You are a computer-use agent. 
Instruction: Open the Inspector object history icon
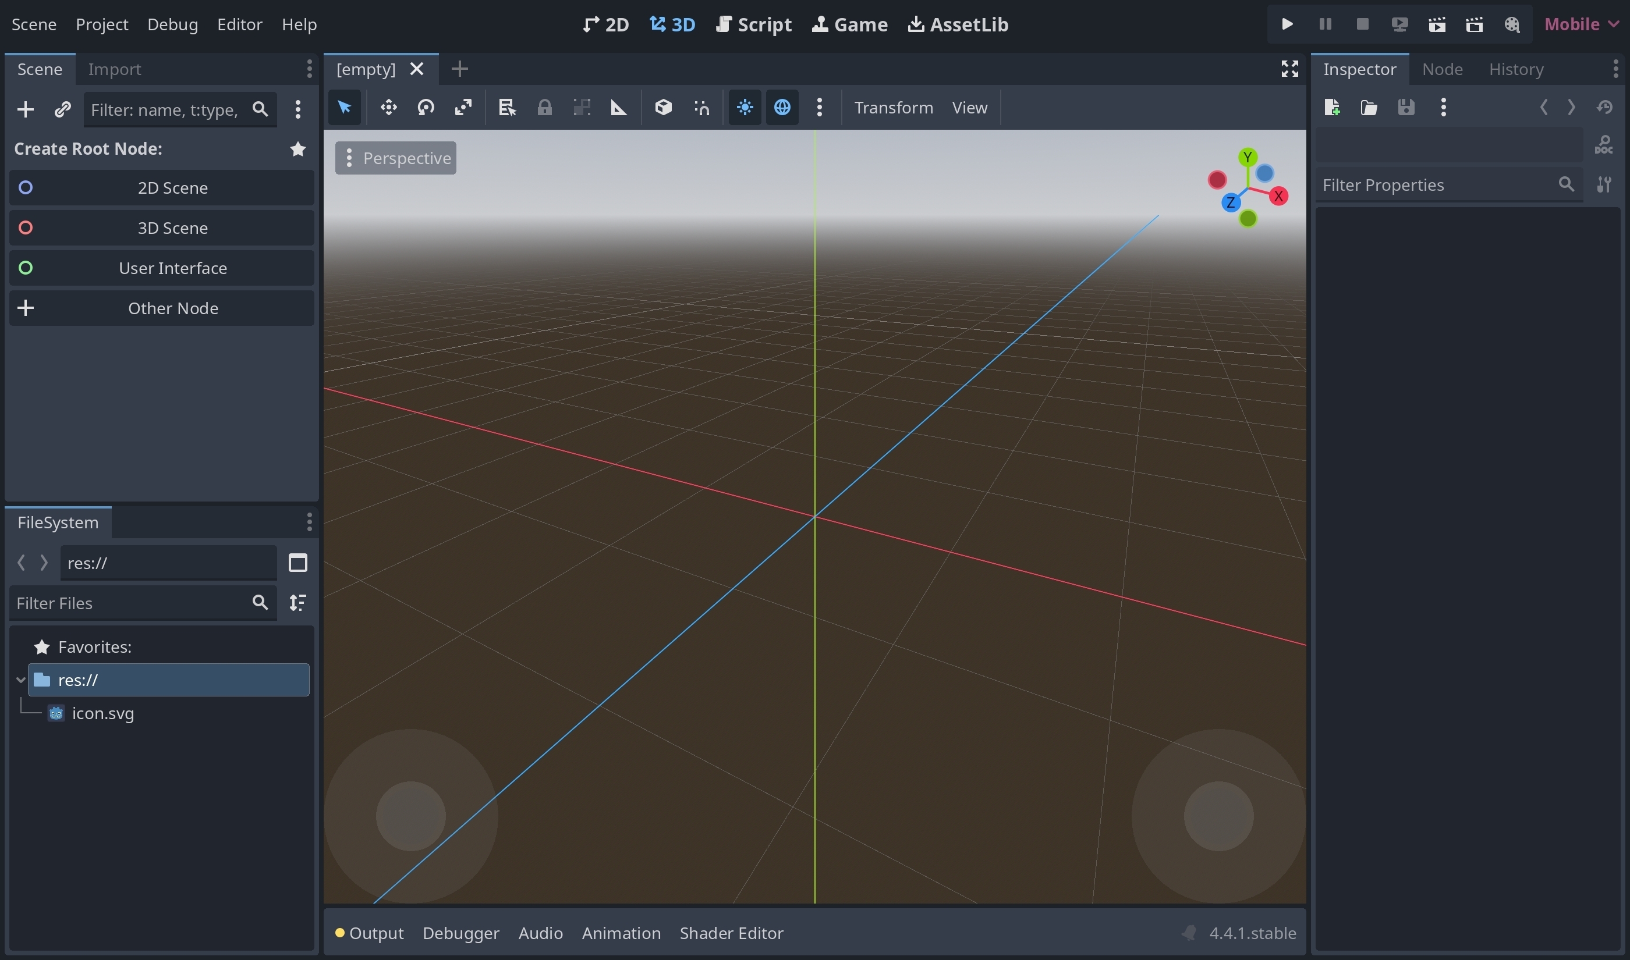(1604, 108)
